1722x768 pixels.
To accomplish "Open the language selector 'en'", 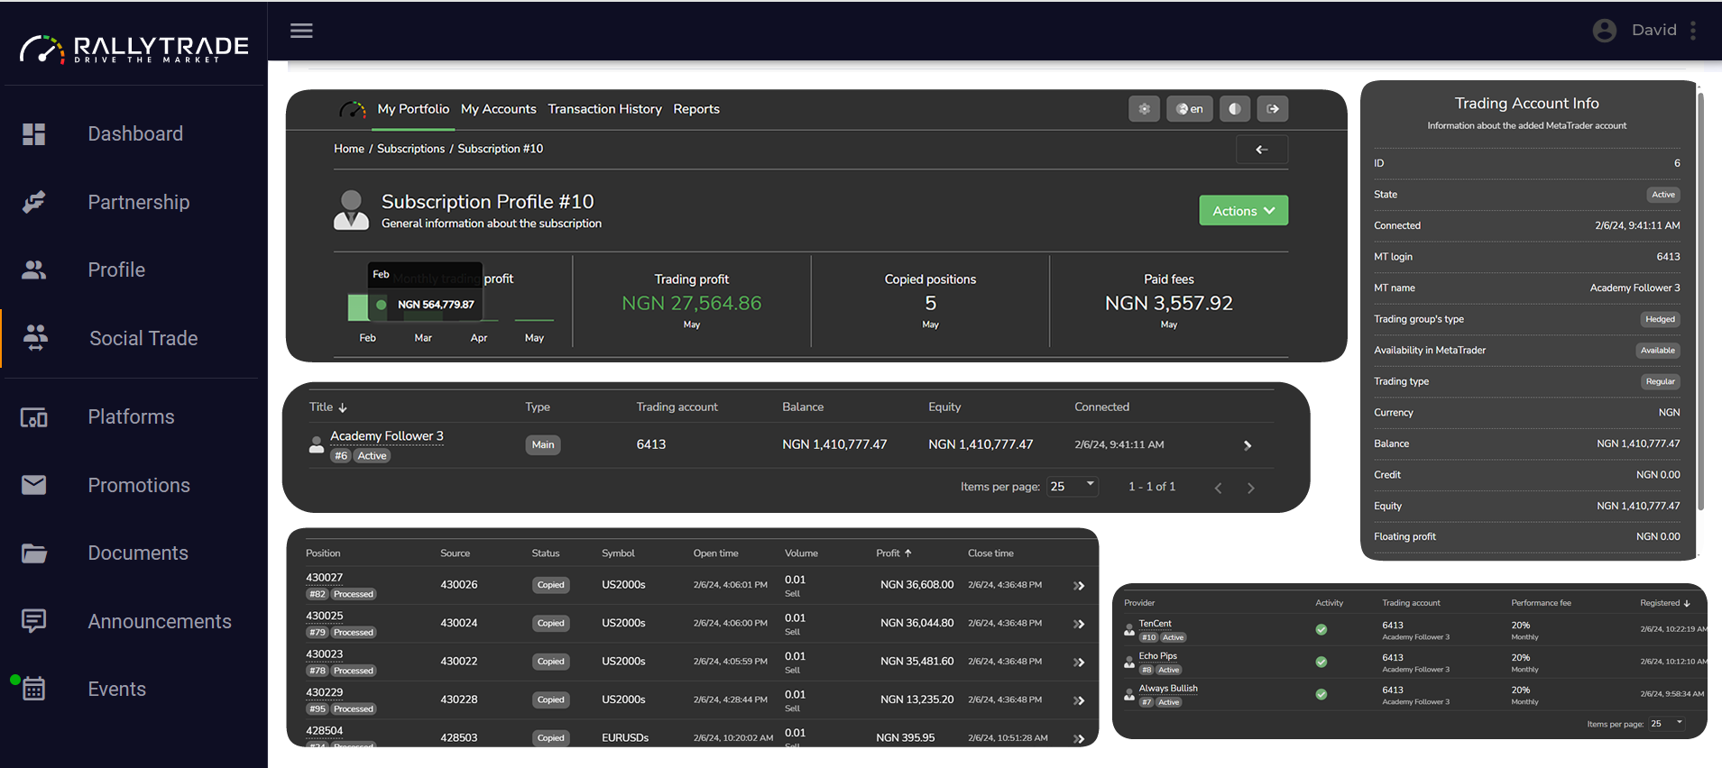I will 1190,109.
